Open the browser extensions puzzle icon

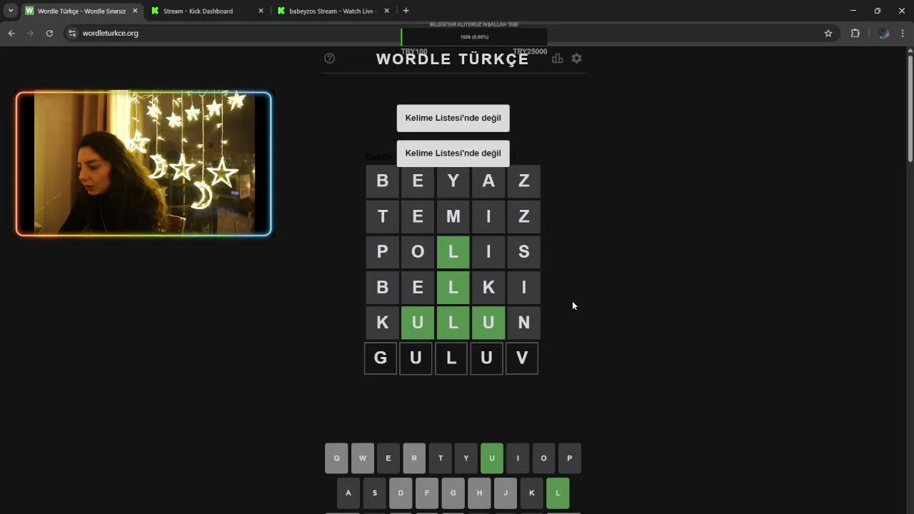855,33
